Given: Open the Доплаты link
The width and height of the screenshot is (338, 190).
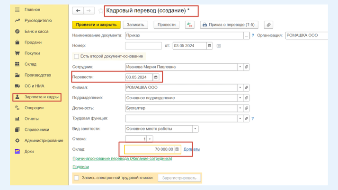Looking at the screenshot, I should tap(192, 149).
